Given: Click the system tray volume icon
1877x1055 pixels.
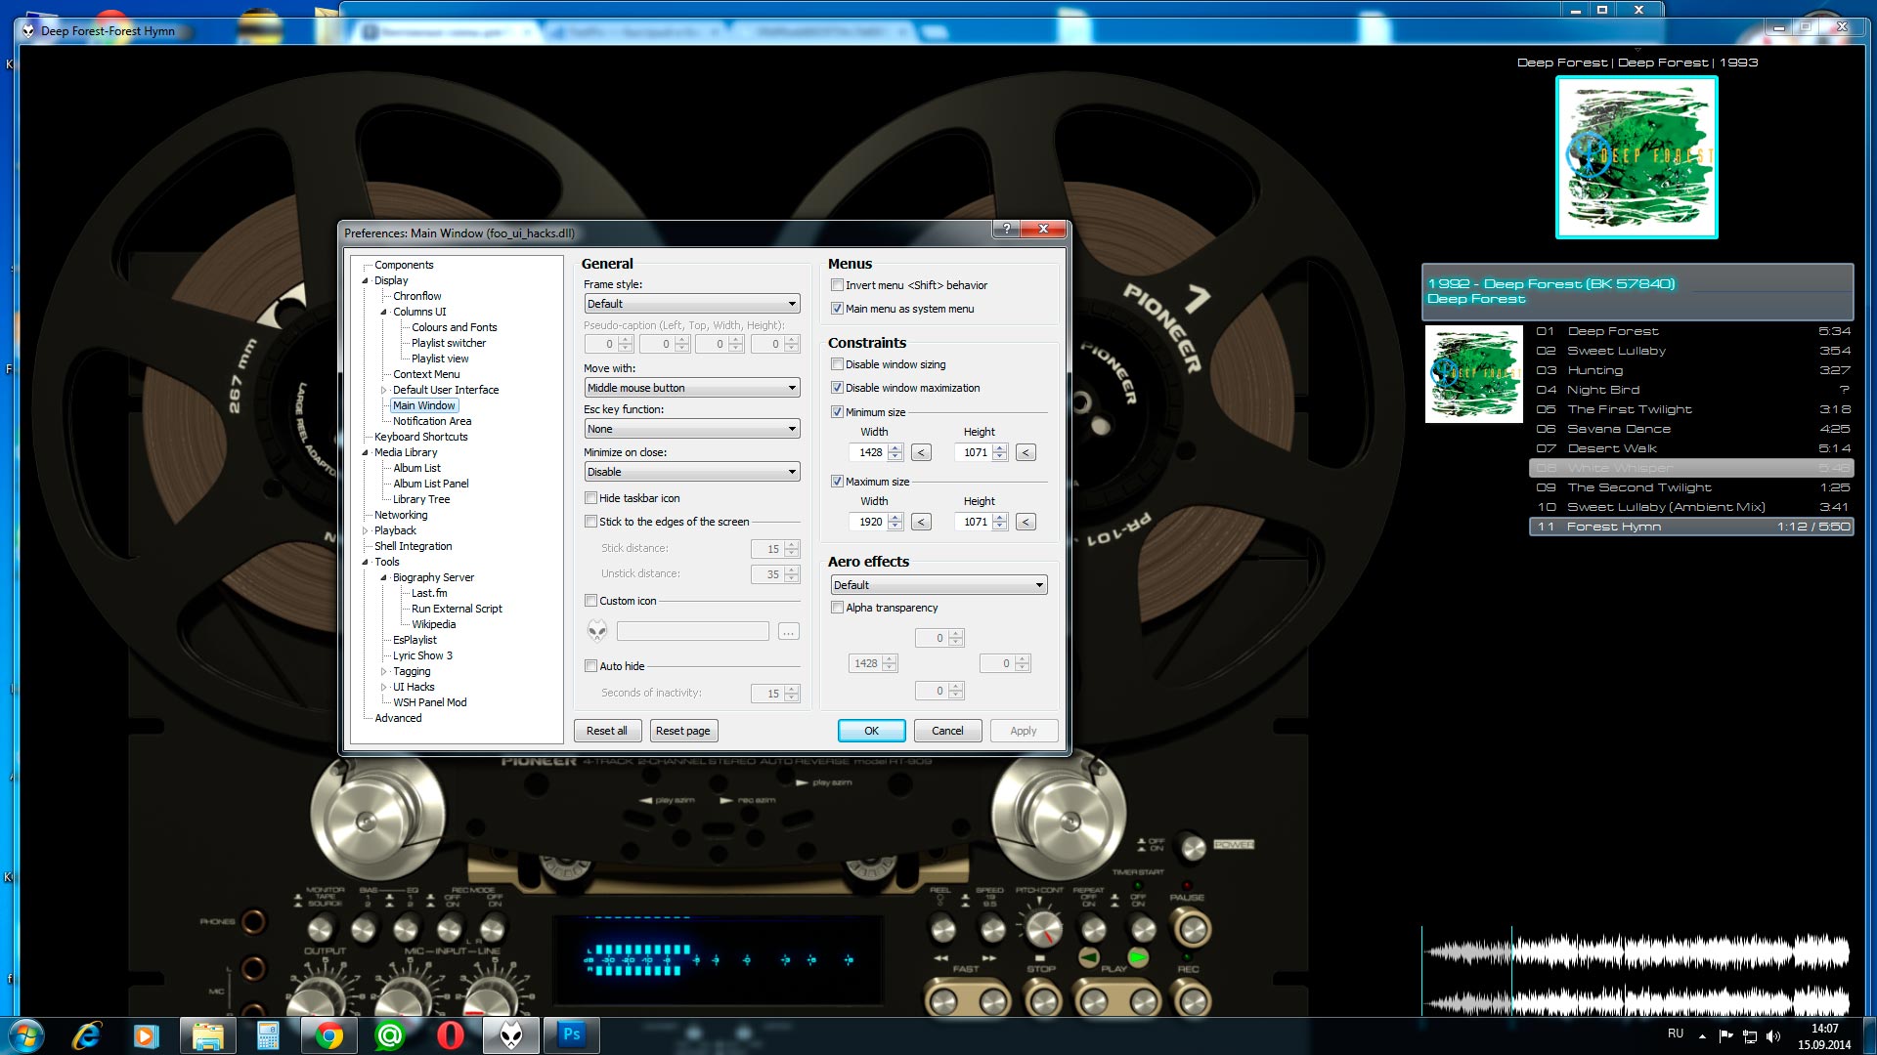Looking at the screenshot, I should coord(1773,1035).
